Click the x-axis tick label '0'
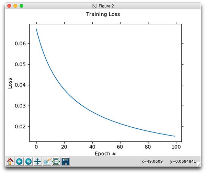This screenshot has height=174, width=206. coord(36,147)
